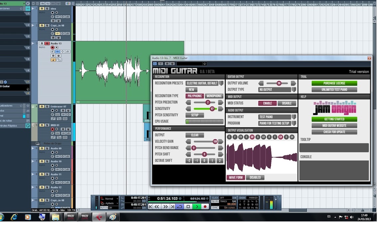This screenshot has height=239, width=383.
Task: Stop playback using the transport Stop button
Action: (188, 206)
